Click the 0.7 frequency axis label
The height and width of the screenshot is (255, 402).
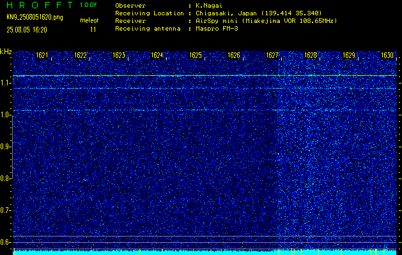tap(5, 210)
